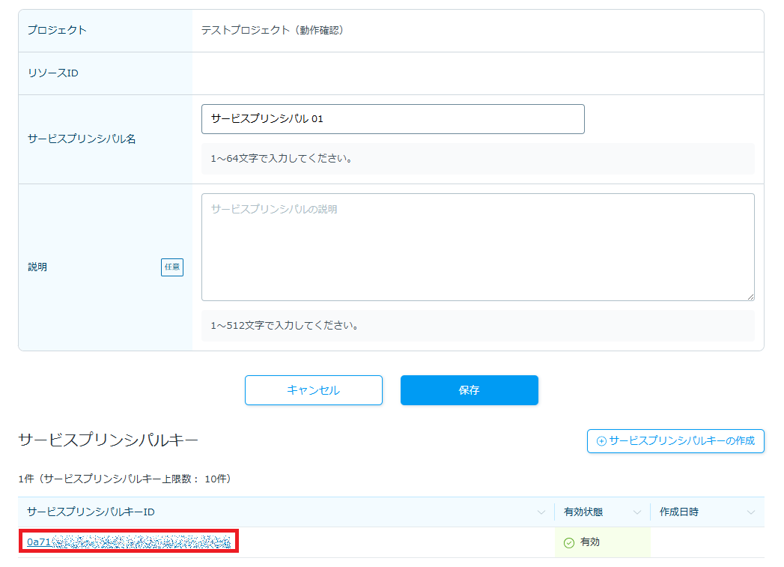Focus the サービスプリンシパル名 input field
The height and width of the screenshot is (567, 784).
point(392,119)
